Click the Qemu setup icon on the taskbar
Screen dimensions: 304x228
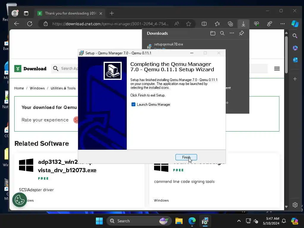coord(205,221)
